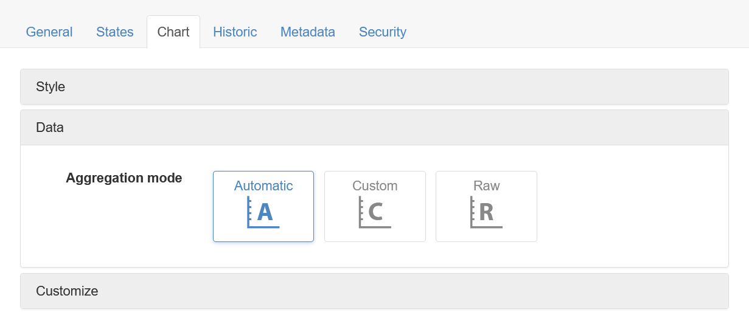749x329 pixels.
Task: Expand the Style panel
Action: [x=374, y=86]
